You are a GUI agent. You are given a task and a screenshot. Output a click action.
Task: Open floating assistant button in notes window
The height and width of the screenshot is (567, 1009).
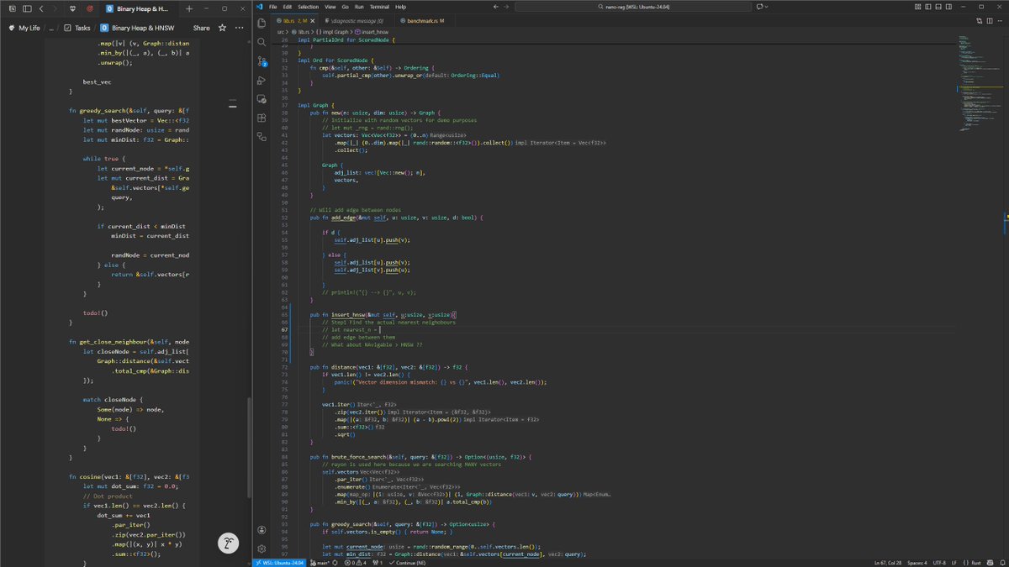tap(229, 543)
